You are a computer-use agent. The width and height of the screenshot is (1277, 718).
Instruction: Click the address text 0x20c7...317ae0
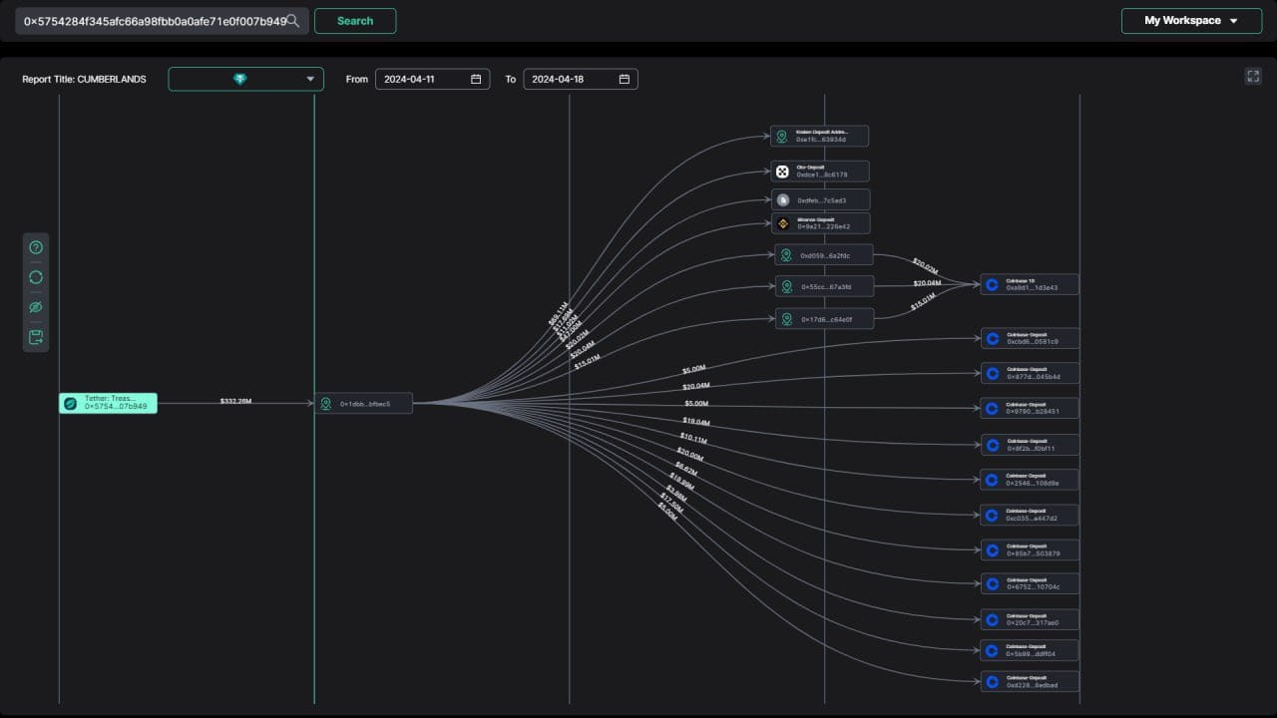[1033, 622]
